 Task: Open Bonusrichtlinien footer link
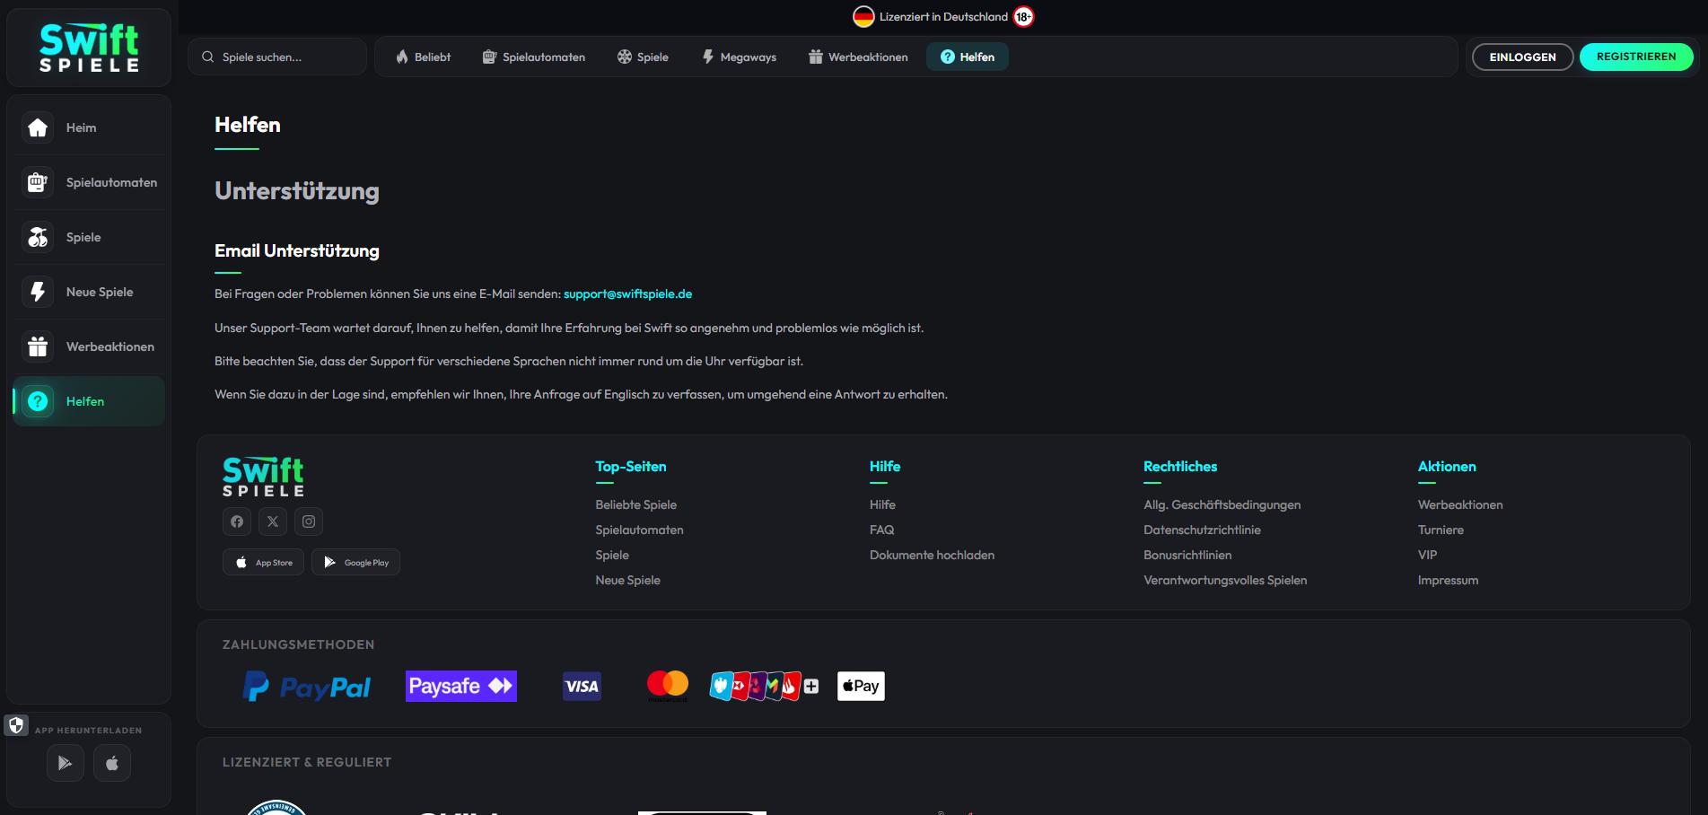coord(1187,555)
